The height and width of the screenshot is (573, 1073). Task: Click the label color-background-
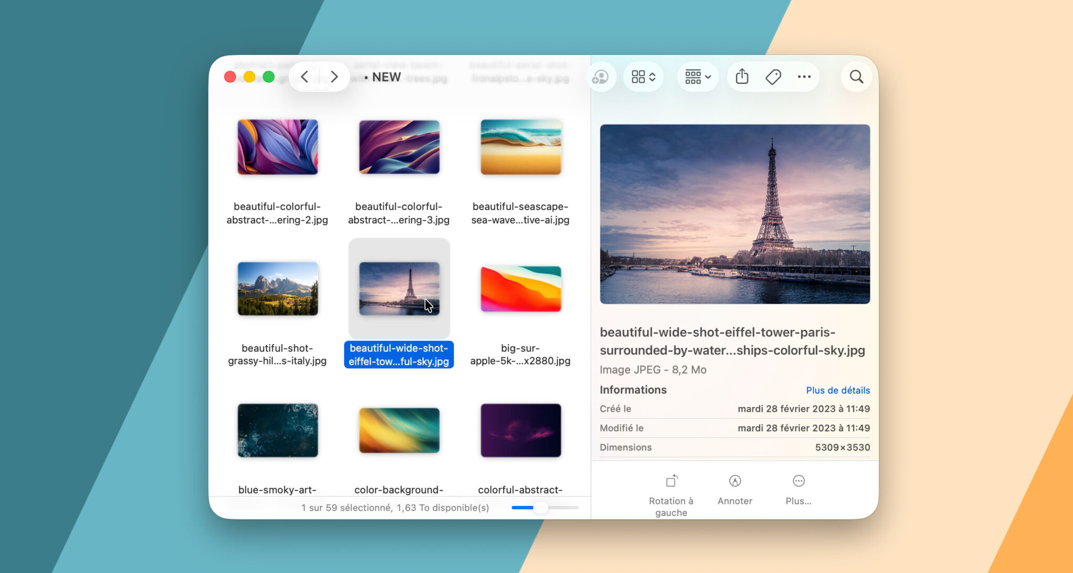click(399, 490)
